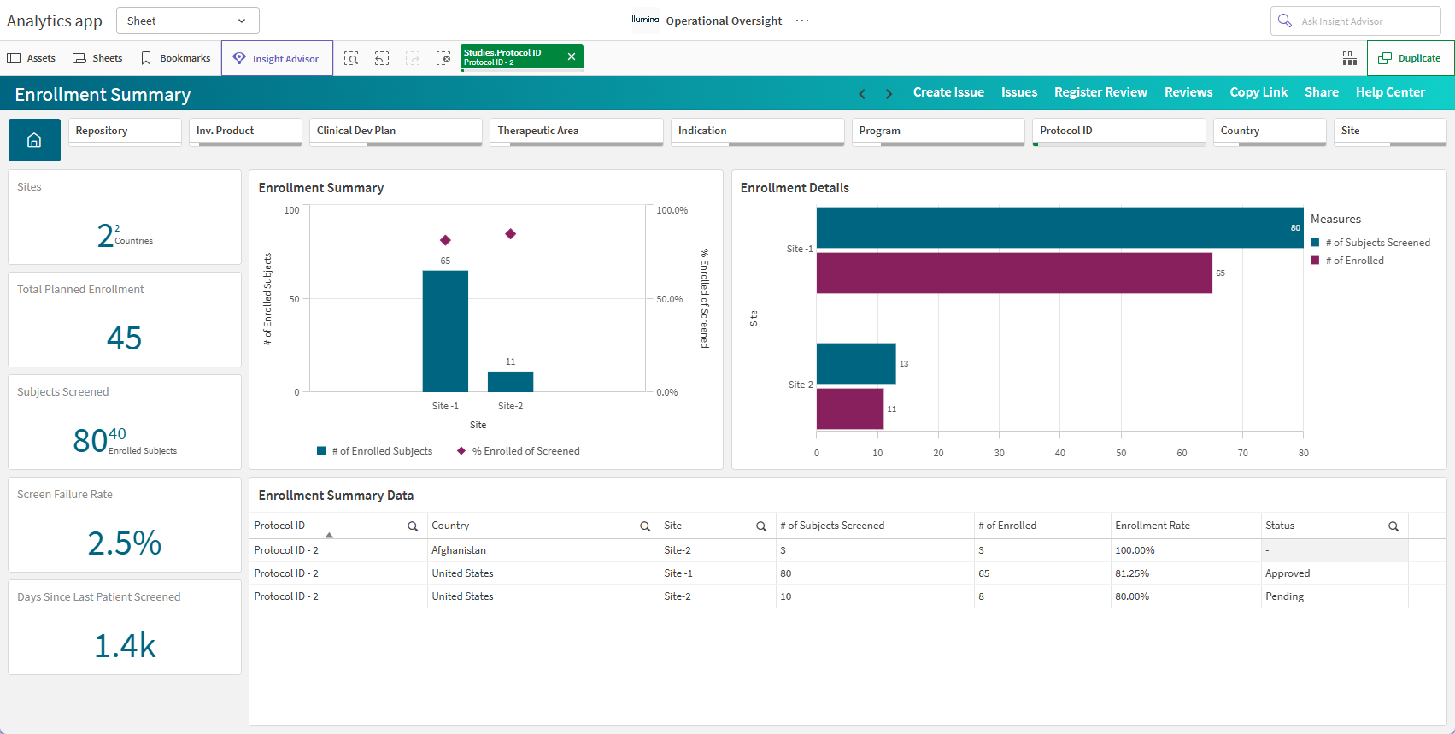Expand the Sheet dropdown

click(x=187, y=21)
